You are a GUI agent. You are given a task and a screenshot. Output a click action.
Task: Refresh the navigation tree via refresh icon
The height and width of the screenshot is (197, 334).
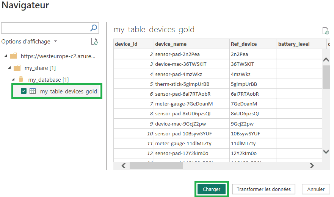[94, 42]
